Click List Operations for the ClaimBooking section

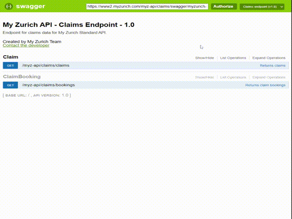click(233, 77)
